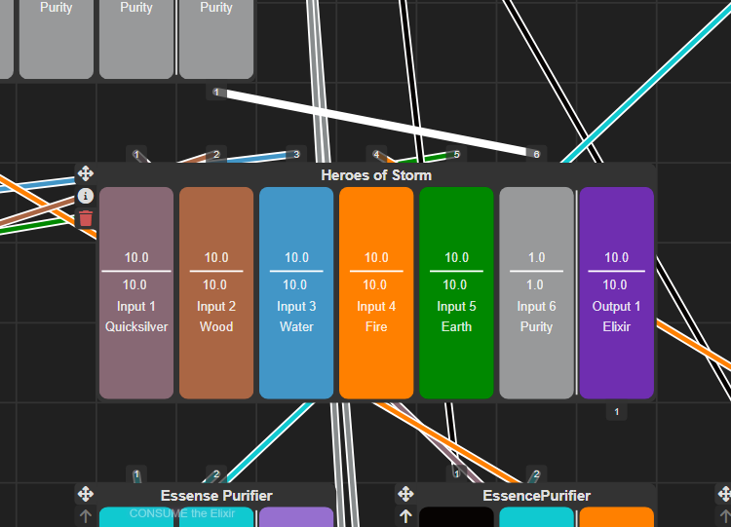Select input port 1 on "EssencePurifier" node

456,473
